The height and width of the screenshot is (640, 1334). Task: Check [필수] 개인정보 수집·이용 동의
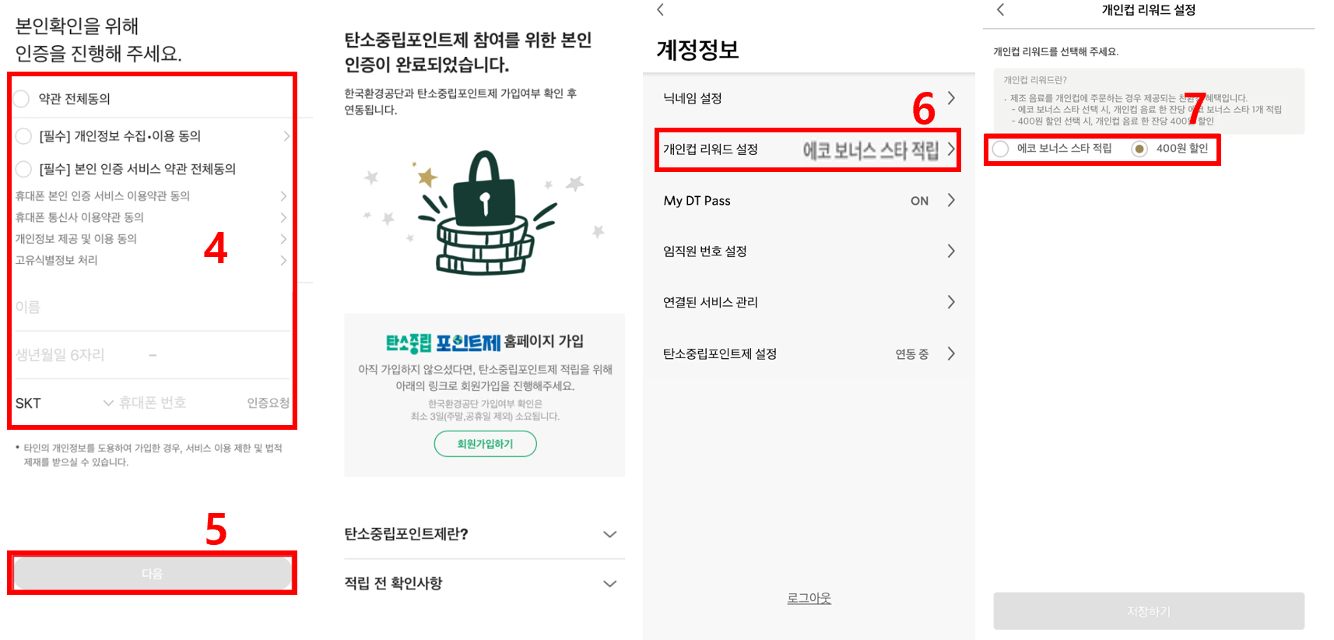point(23,136)
